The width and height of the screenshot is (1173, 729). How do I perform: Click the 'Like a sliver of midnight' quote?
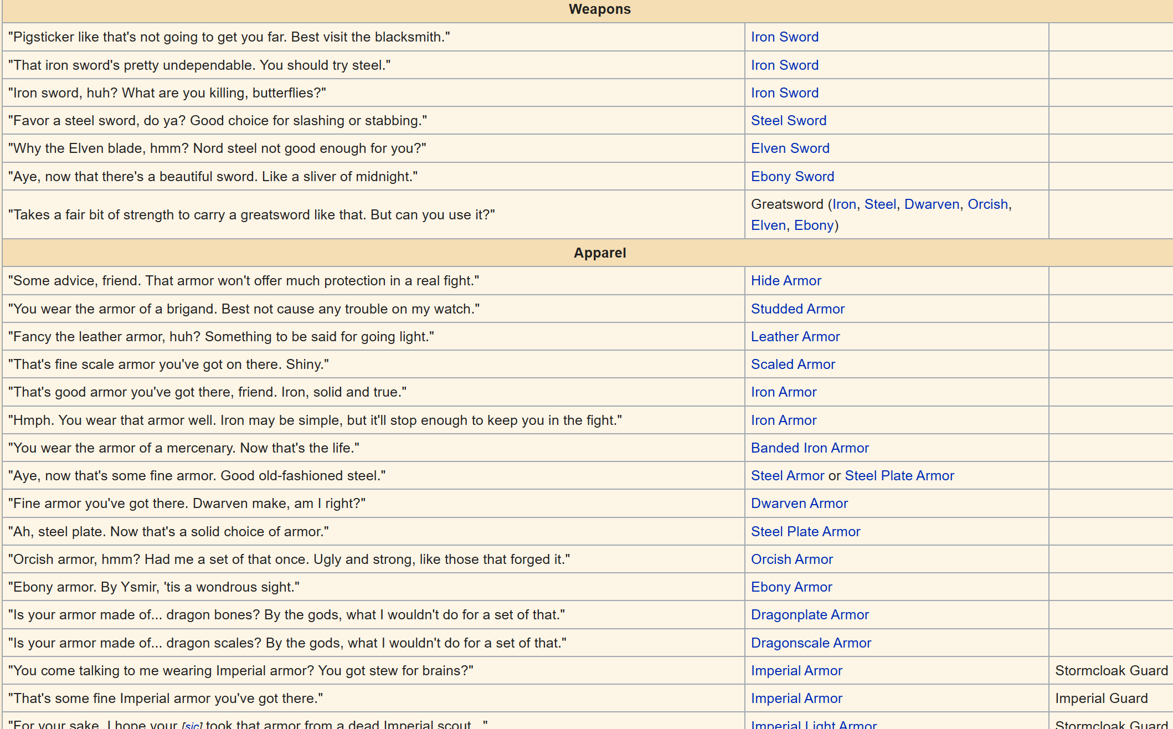point(213,177)
